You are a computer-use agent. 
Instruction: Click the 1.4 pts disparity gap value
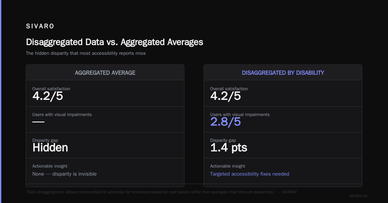(x=229, y=148)
